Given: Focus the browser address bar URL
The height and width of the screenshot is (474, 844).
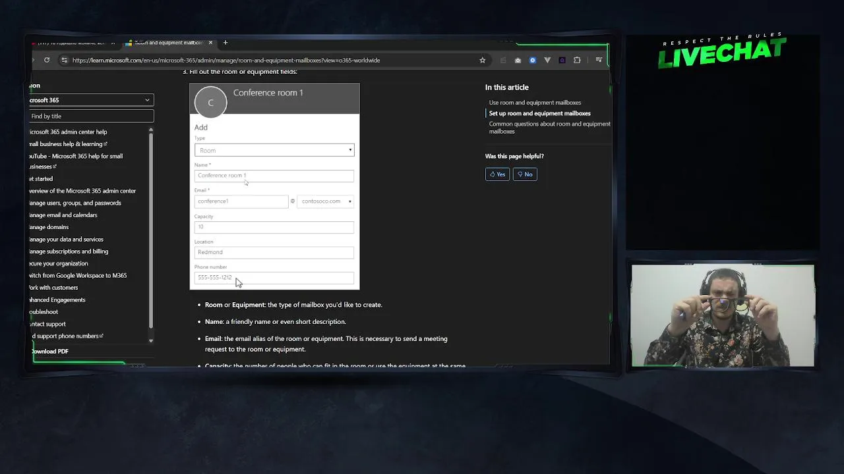Looking at the screenshot, I should pos(226,60).
